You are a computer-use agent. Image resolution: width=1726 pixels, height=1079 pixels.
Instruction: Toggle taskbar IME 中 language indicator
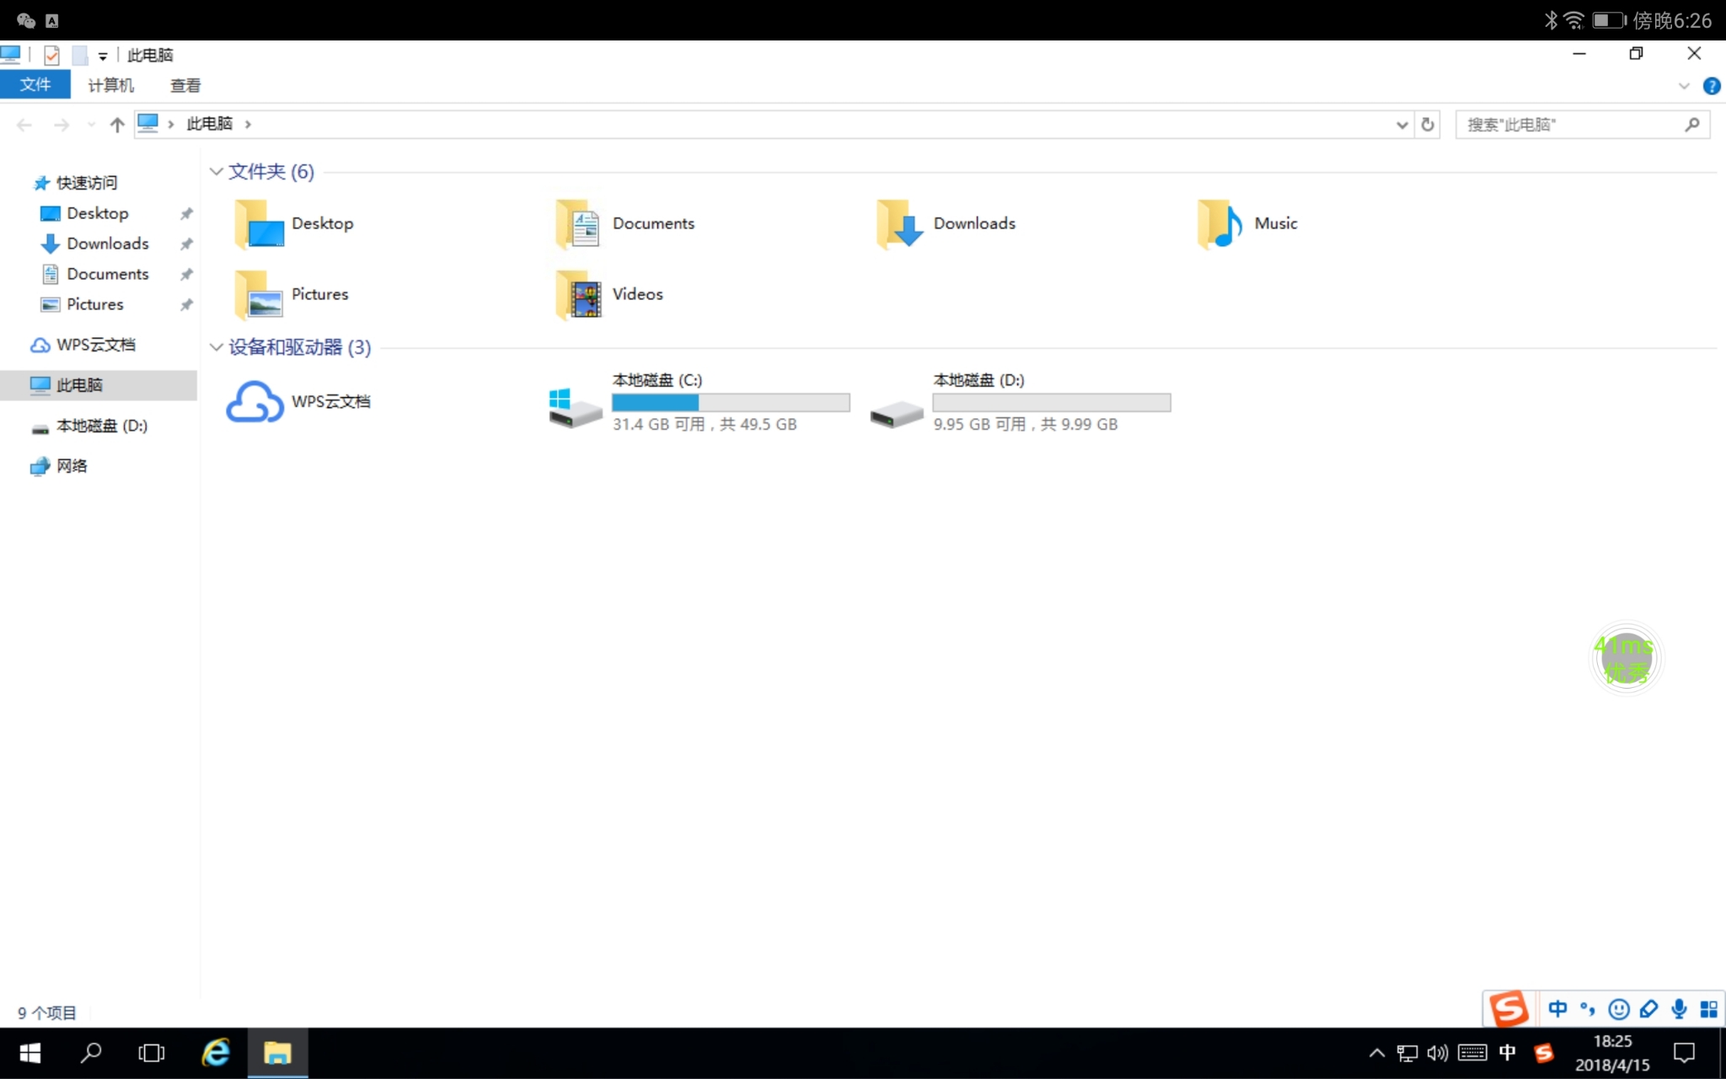[1508, 1053]
